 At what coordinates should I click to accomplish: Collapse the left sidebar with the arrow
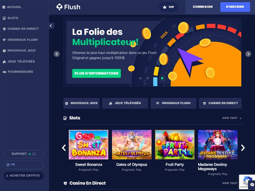click(x=51, y=26)
